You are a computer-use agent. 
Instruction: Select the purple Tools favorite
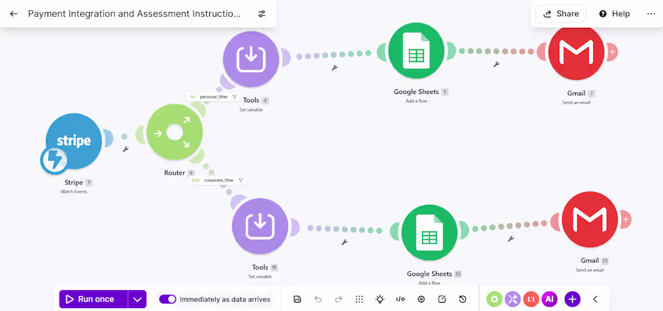(x=512, y=299)
